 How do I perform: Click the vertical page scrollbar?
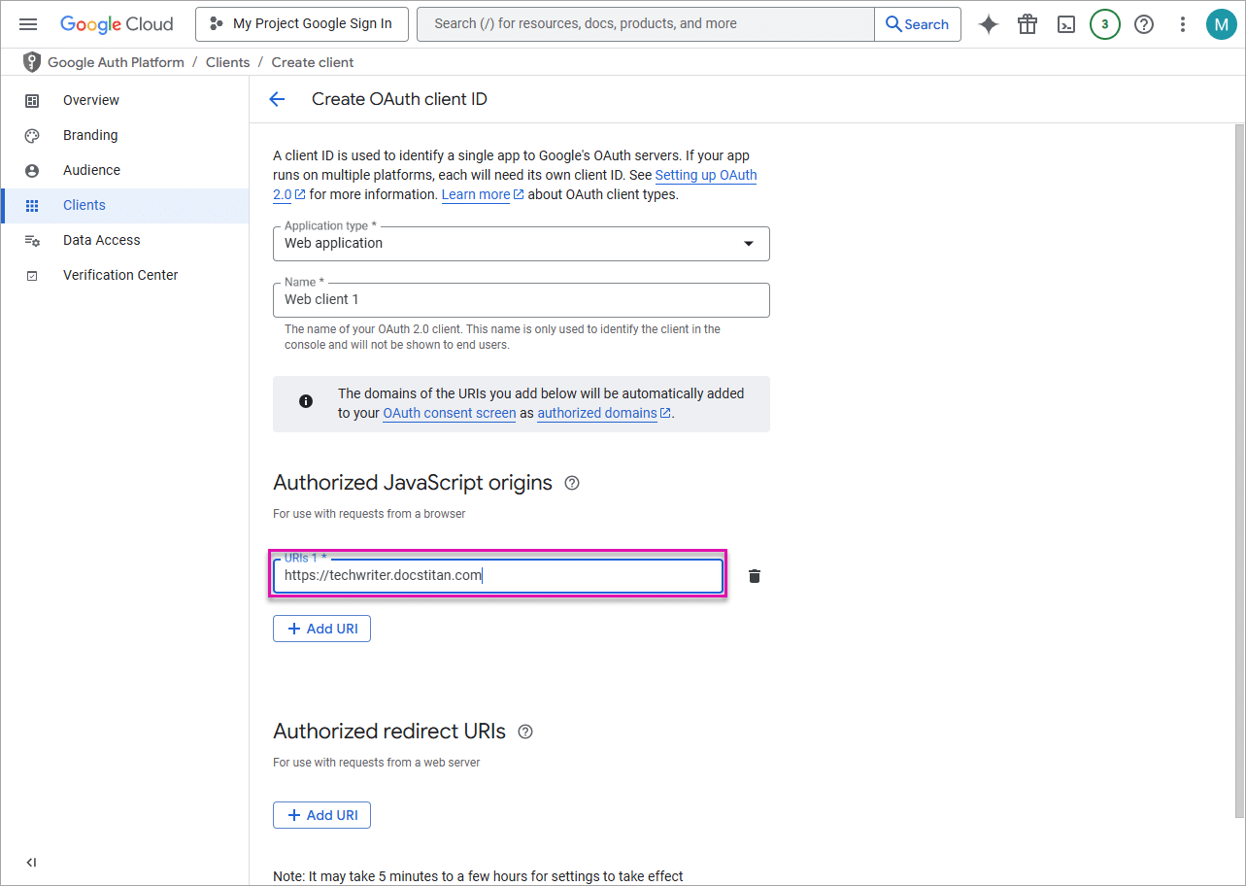1238,466
